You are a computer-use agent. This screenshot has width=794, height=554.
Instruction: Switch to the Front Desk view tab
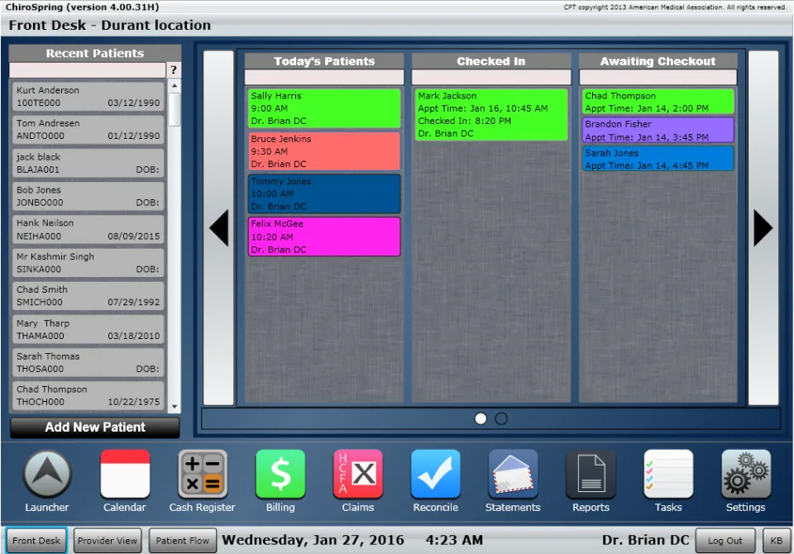click(36, 540)
